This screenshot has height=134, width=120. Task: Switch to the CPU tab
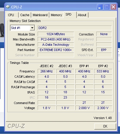click(12, 15)
